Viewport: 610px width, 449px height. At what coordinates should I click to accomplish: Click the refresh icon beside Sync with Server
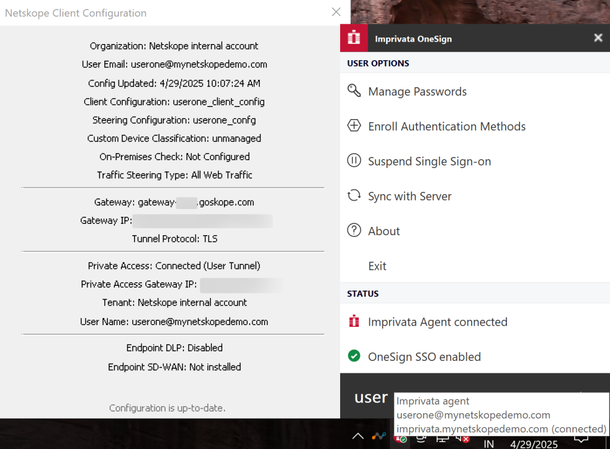(x=354, y=195)
